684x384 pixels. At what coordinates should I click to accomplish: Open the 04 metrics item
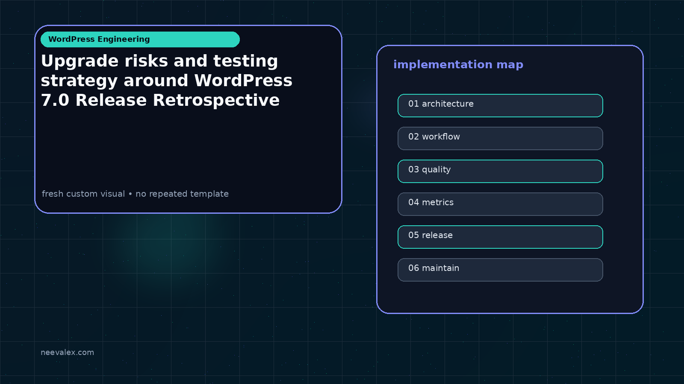[500, 204]
